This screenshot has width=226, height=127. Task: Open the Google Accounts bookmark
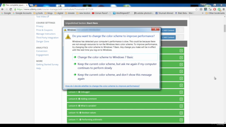22,13
